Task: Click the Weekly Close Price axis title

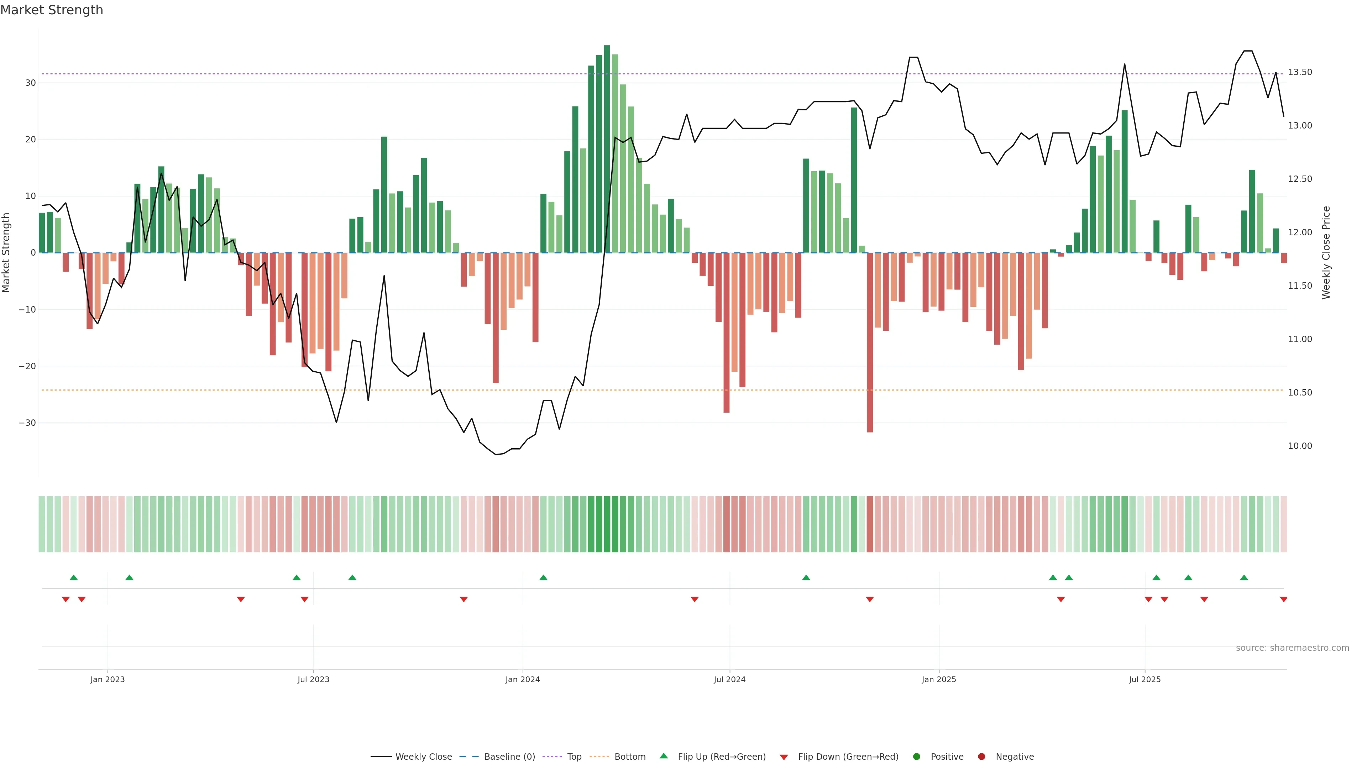Action: point(1326,253)
